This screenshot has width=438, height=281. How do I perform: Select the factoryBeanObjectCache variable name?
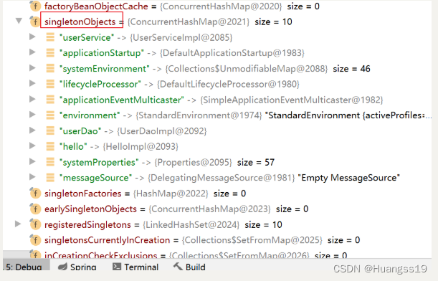pos(96,6)
